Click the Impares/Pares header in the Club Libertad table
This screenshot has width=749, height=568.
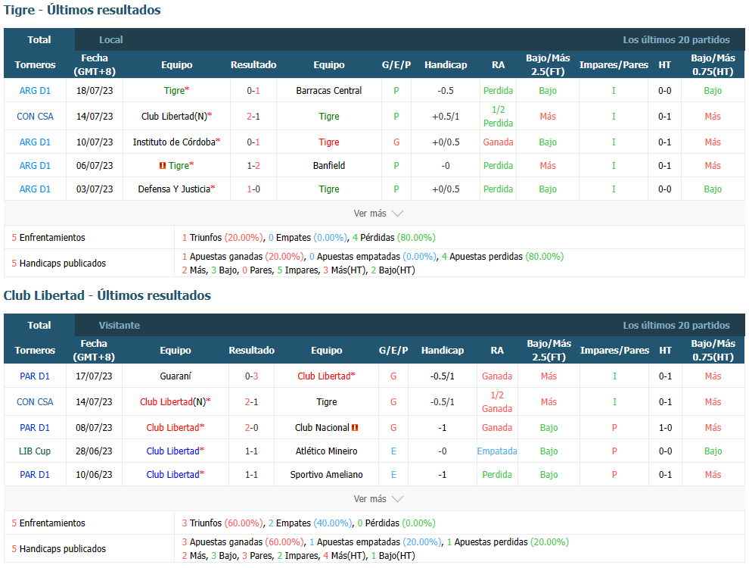[614, 350]
